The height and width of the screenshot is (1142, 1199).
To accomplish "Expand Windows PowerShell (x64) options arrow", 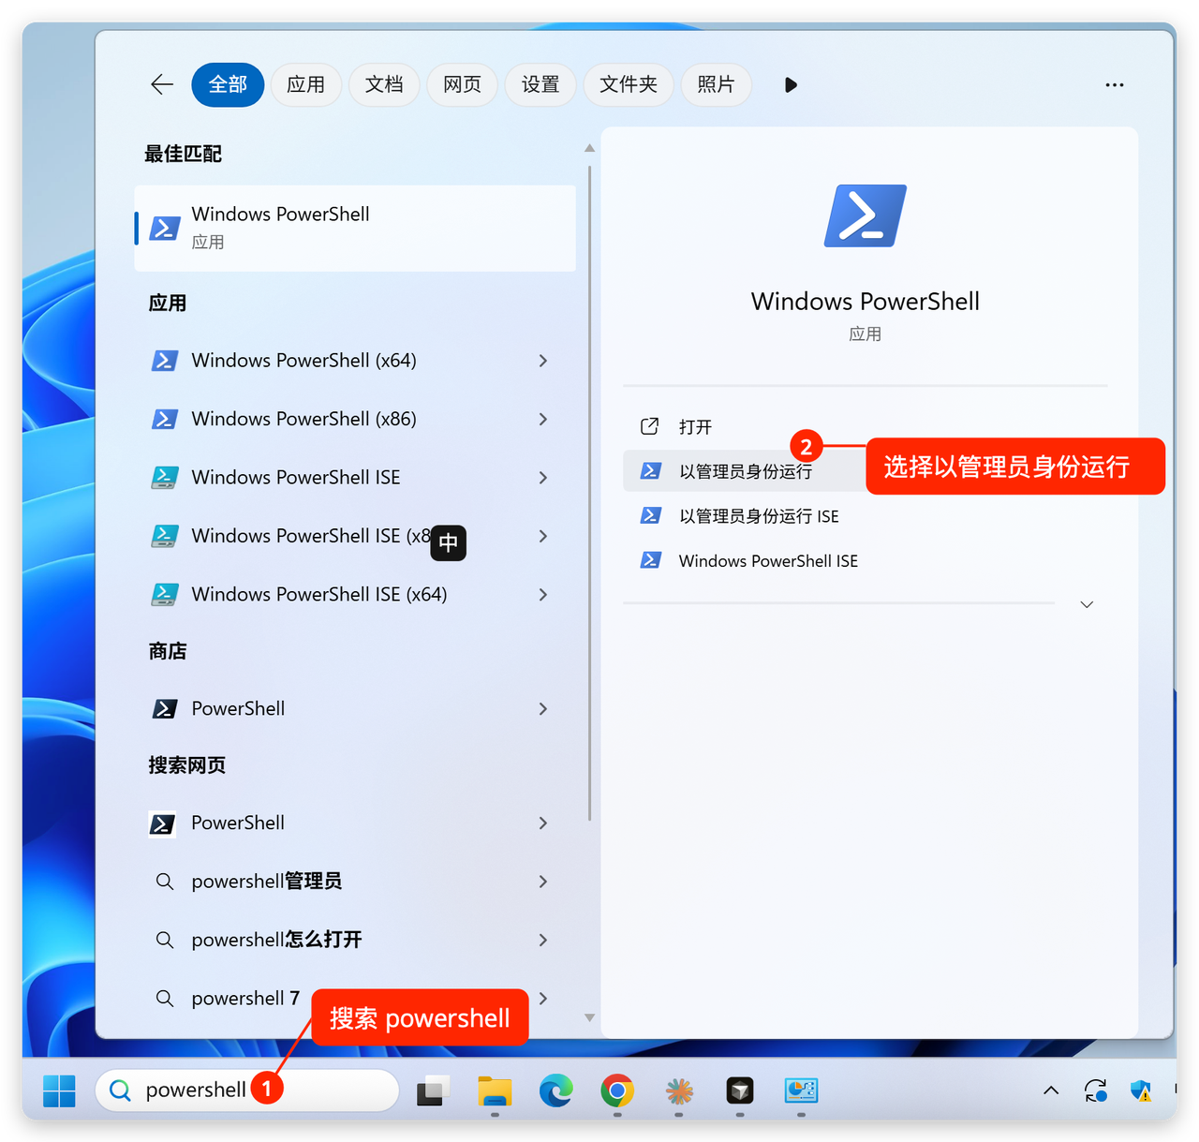I will [x=543, y=361].
